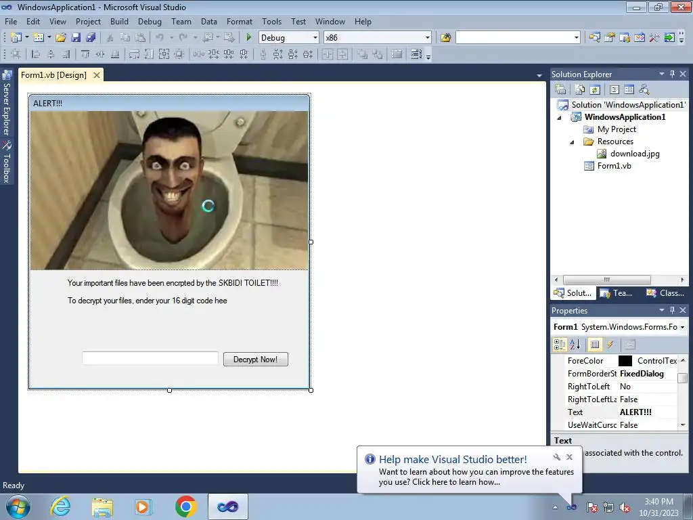Open the Tools menu
Viewport: 693px width, 520px height.
pyautogui.click(x=271, y=21)
